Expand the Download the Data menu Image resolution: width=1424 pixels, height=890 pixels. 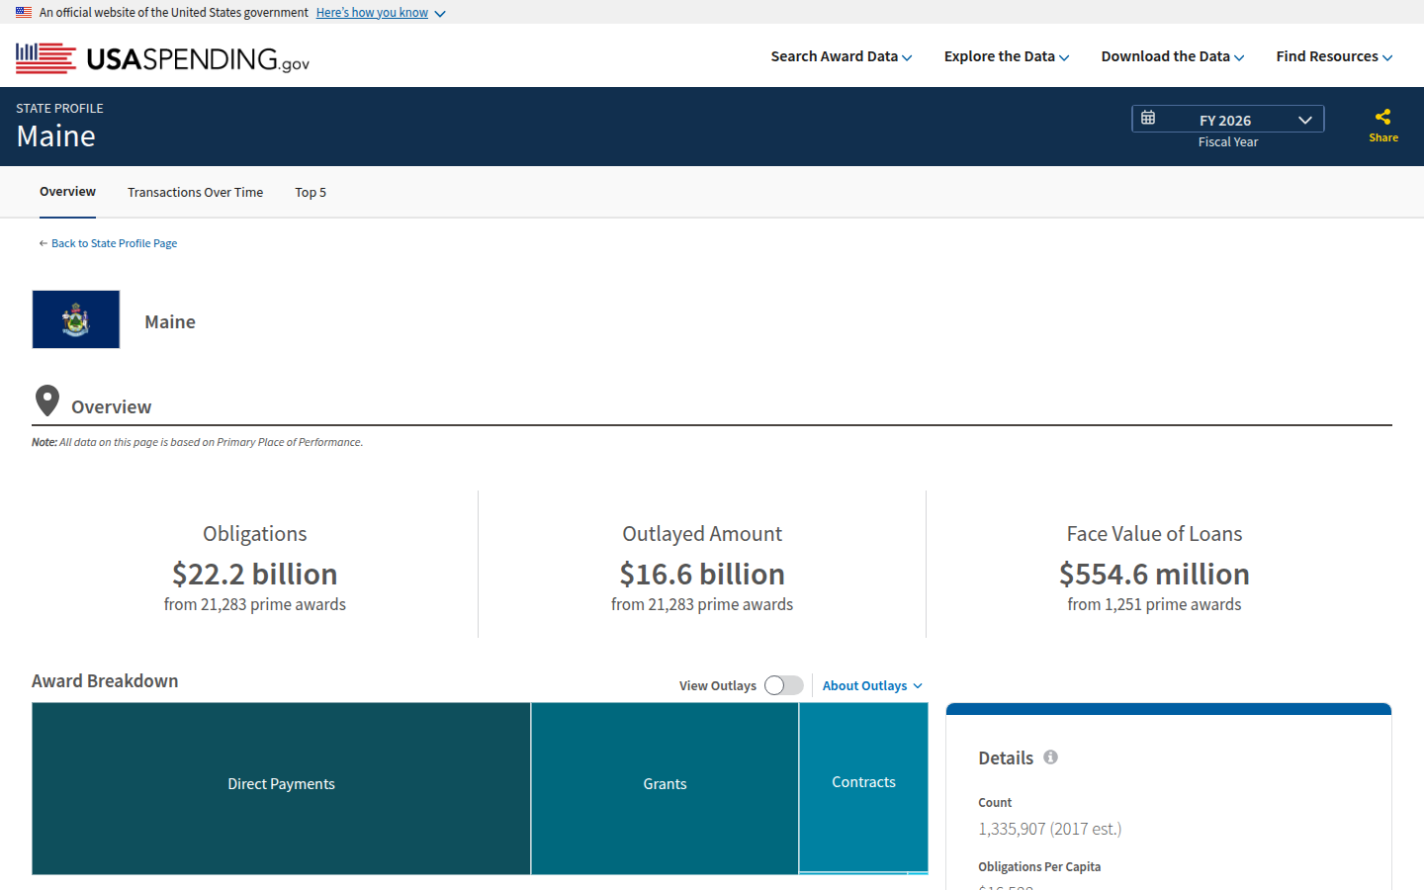(1173, 56)
